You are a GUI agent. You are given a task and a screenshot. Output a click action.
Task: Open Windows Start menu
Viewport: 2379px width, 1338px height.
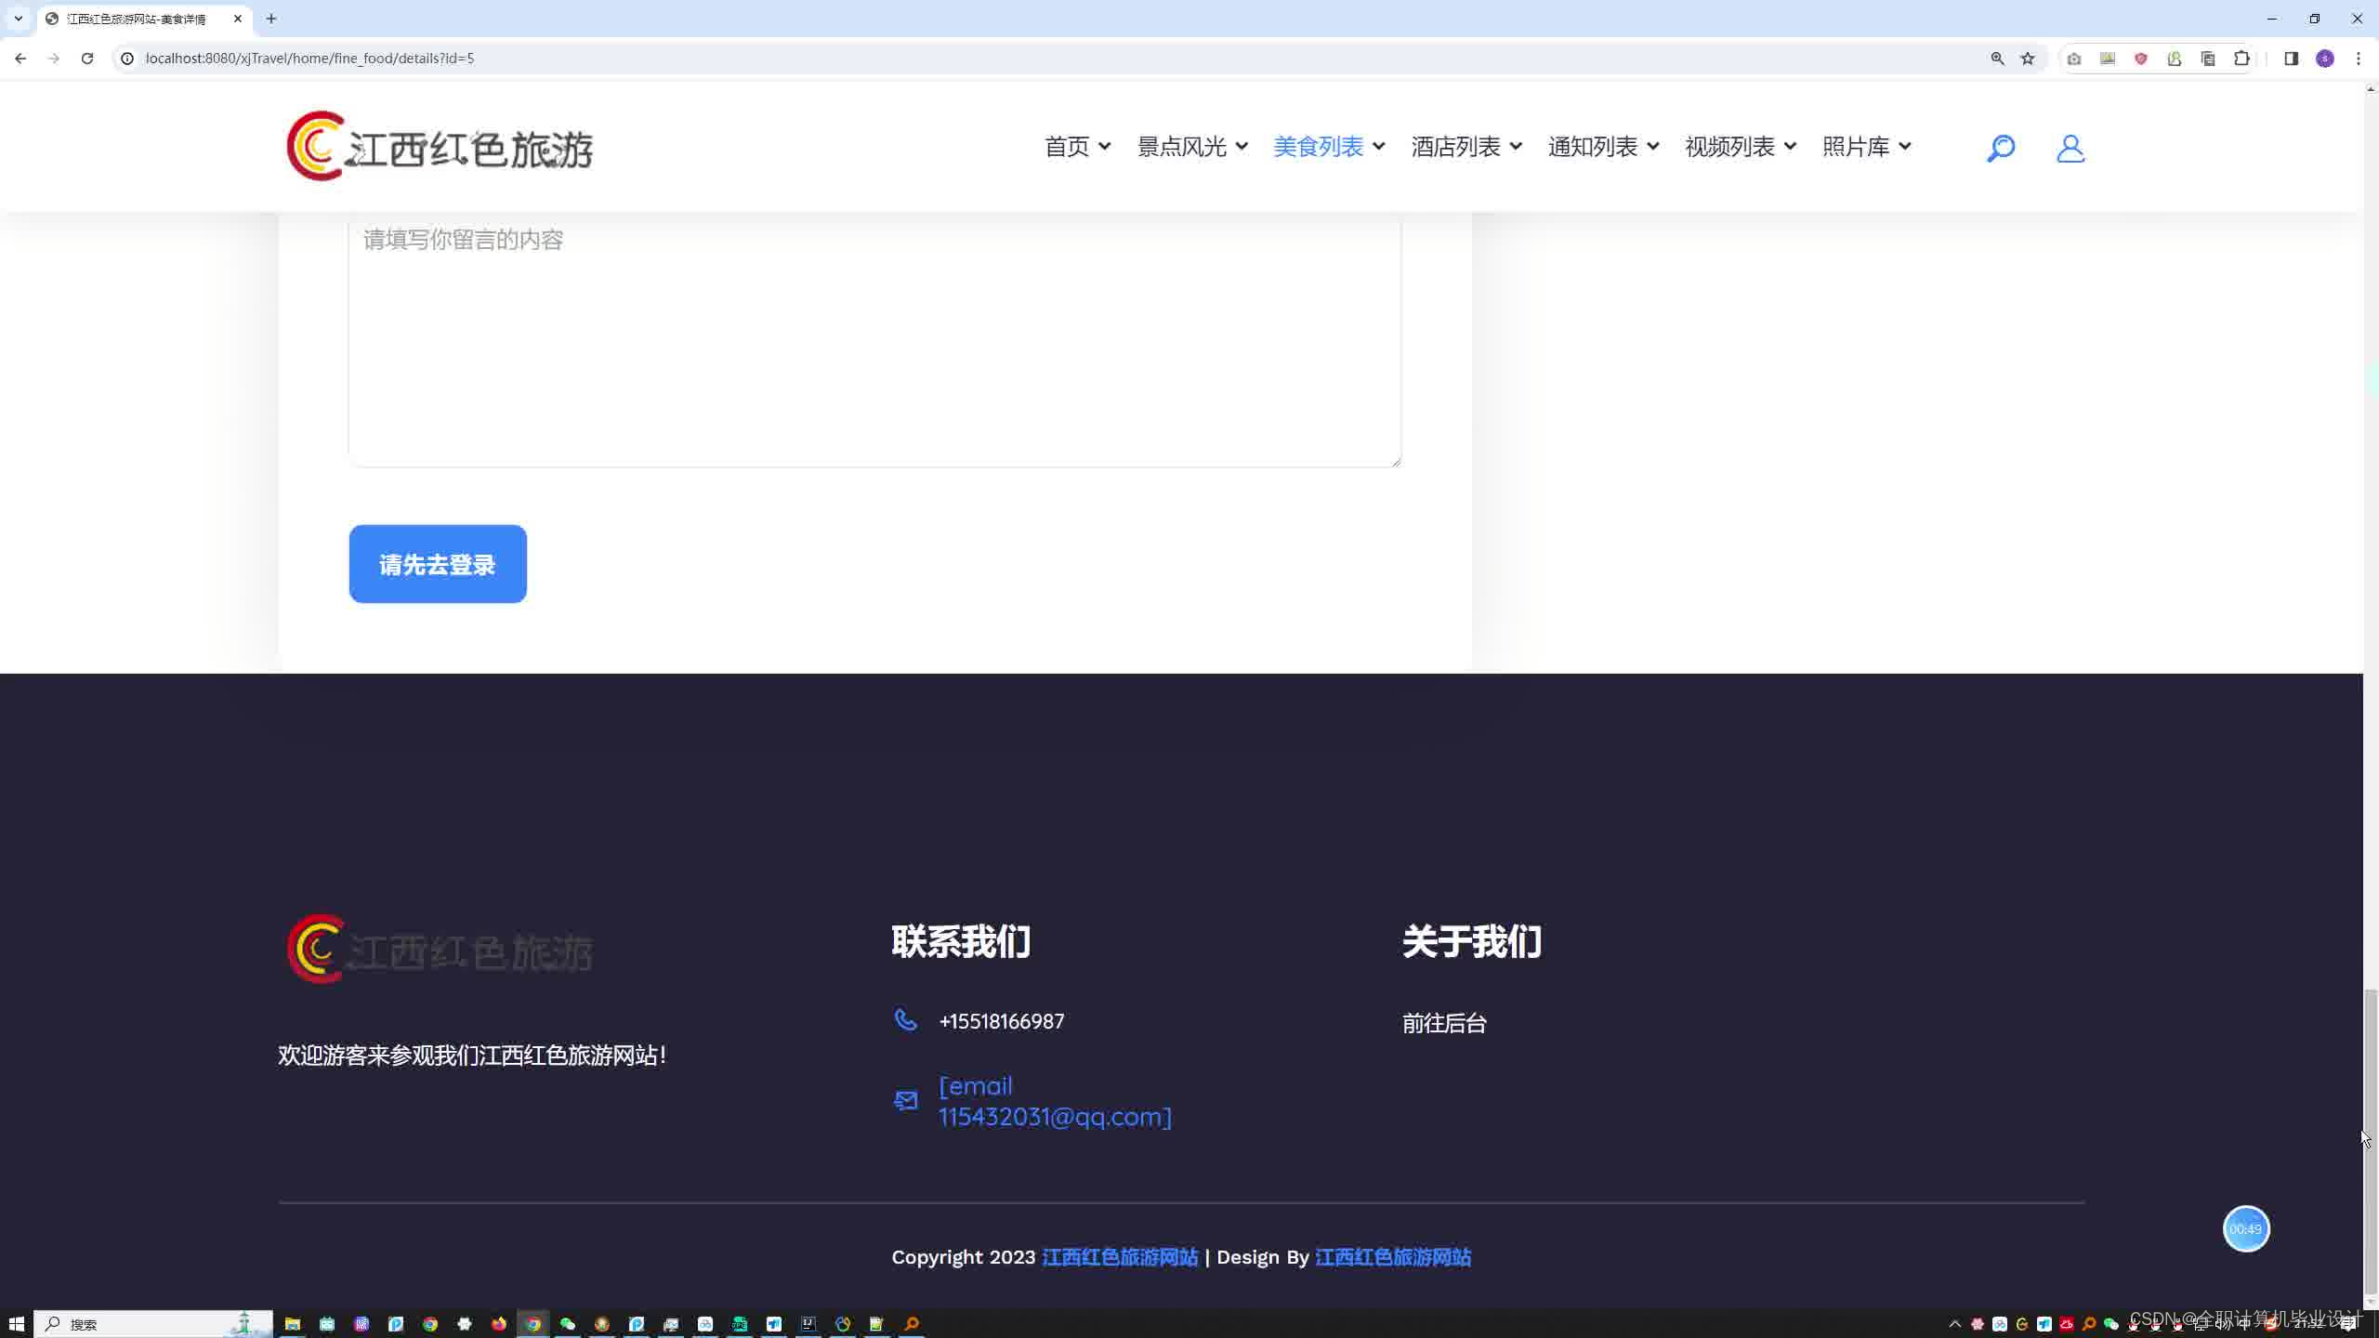pyautogui.click(x=16, y=1323)
